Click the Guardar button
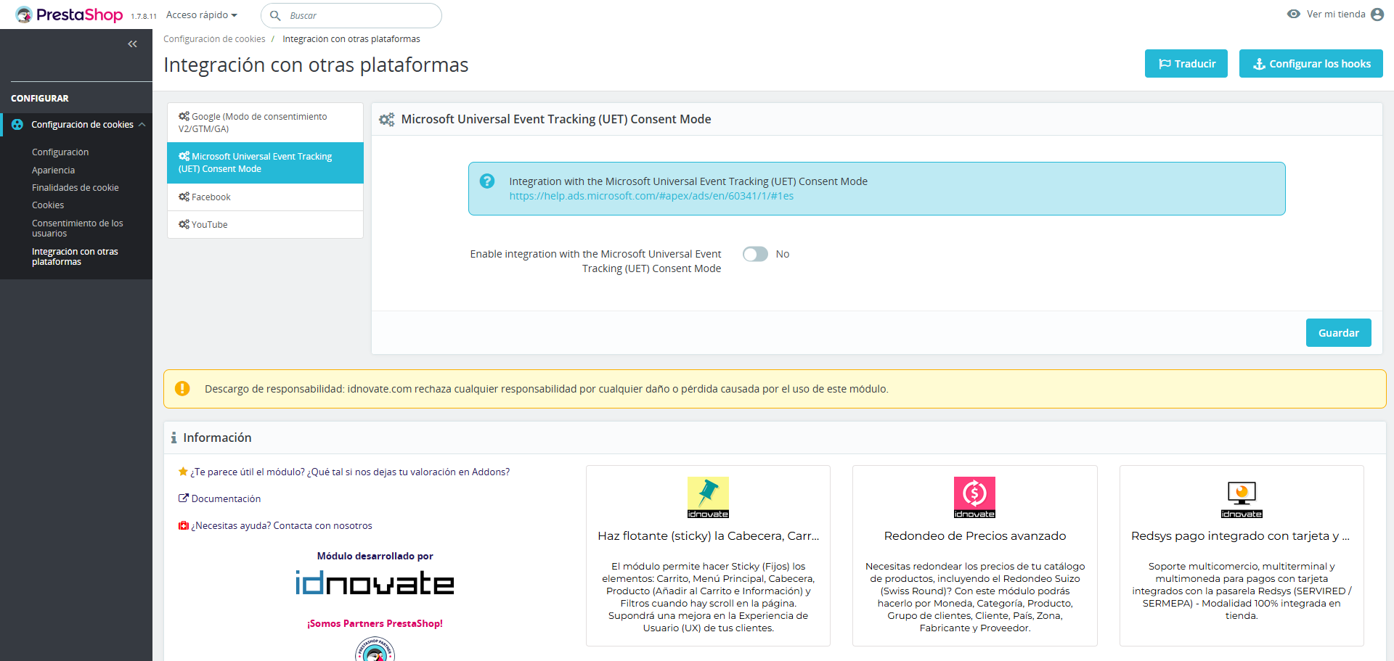 coord(1338,333)
